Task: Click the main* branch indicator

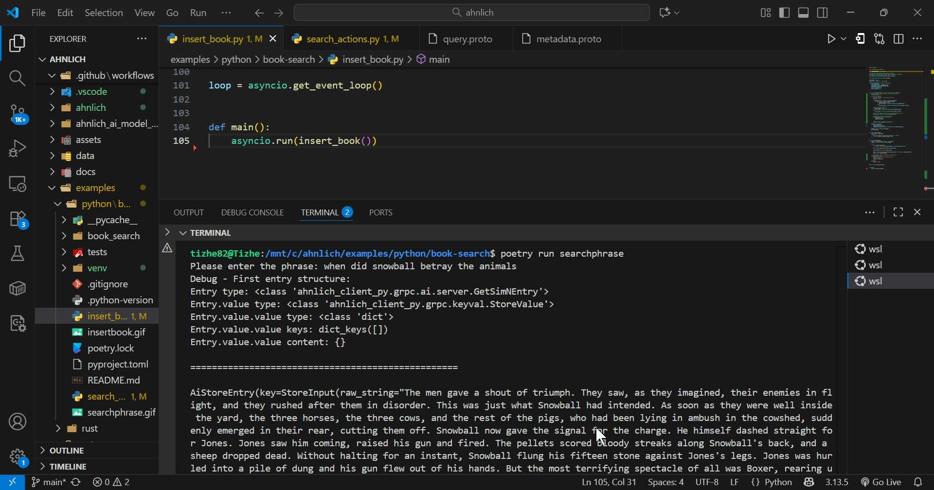Action: (x=48, y=482)
